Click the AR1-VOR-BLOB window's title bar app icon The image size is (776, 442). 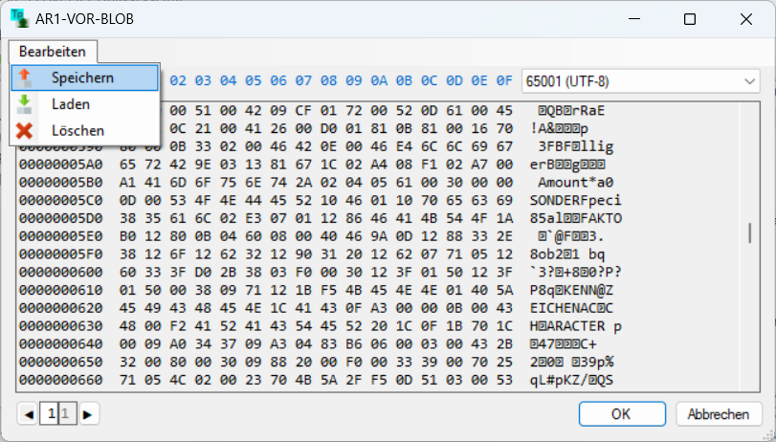coord(18,19)
